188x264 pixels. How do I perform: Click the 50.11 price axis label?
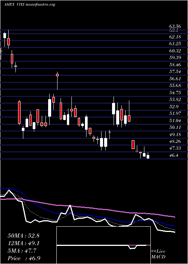click(175, 127)
